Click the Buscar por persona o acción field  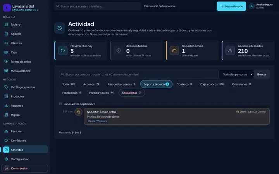(139, 74)
